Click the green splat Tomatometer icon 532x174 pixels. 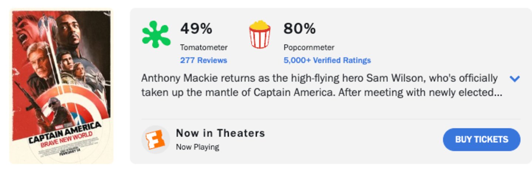coord(156,35)
